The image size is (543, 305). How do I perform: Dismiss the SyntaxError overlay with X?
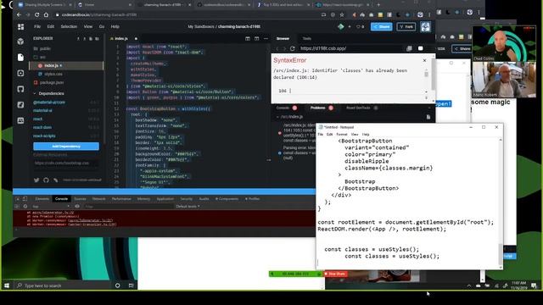tap(424, 60)
